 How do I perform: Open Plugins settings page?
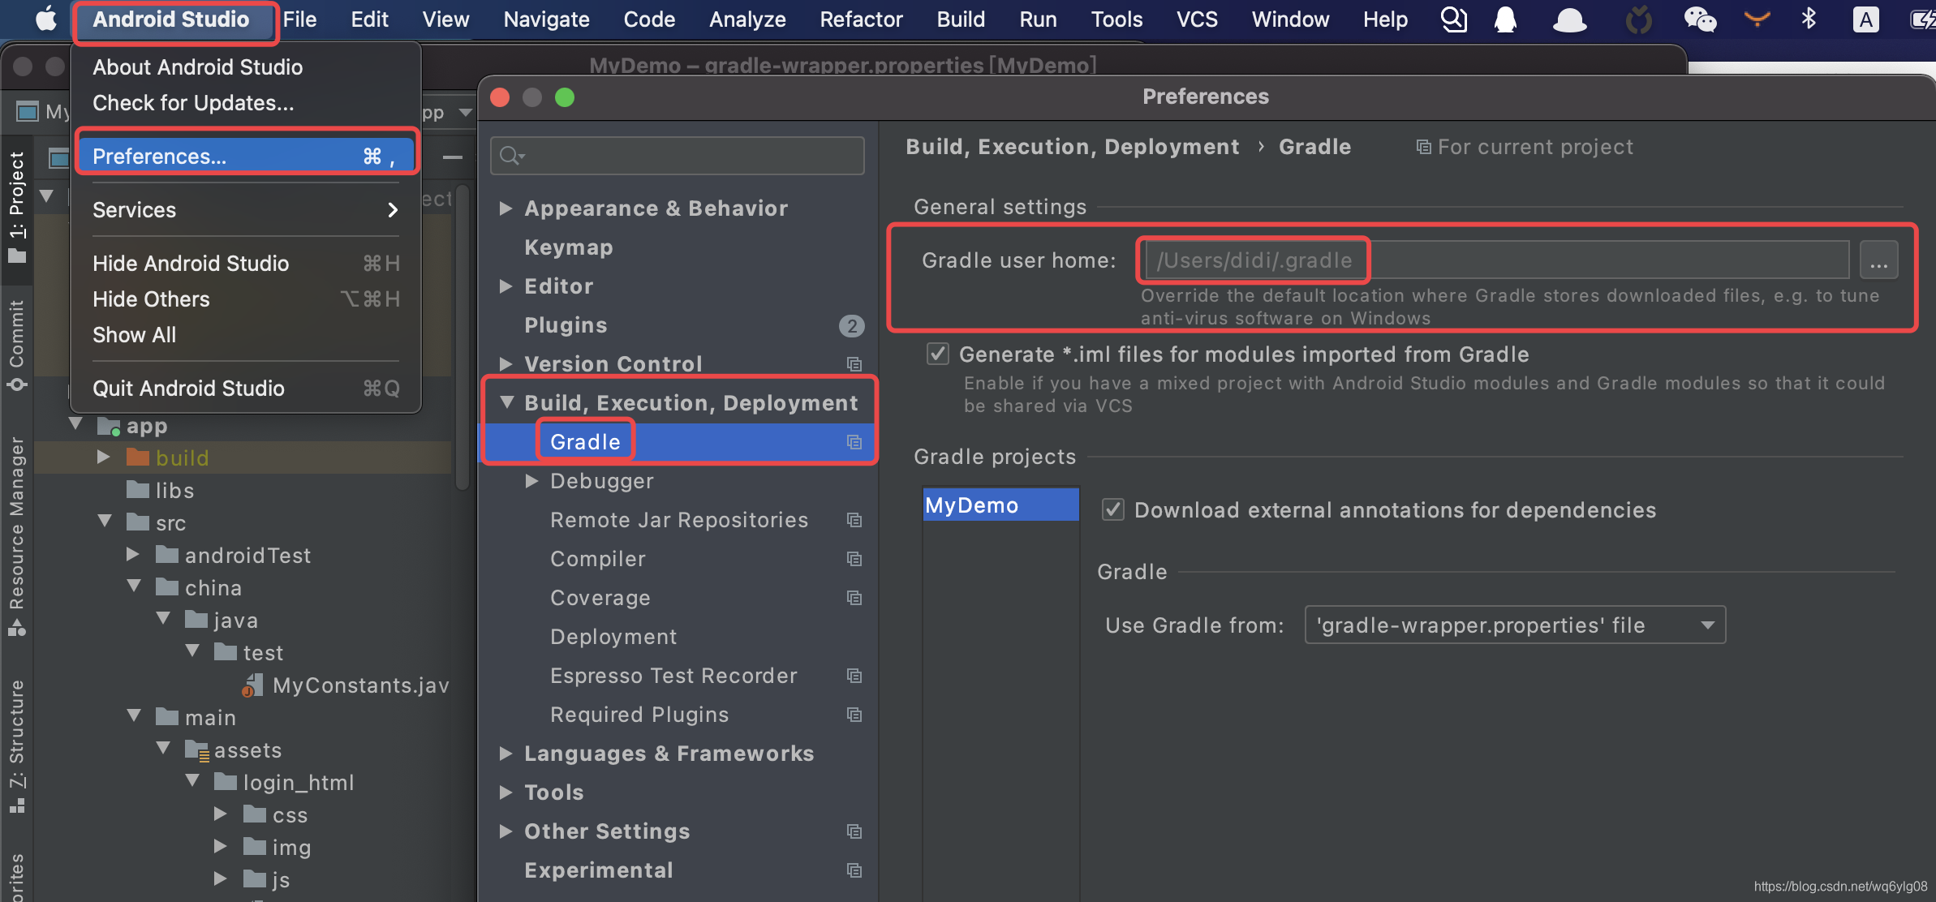[x=566, y=325]
